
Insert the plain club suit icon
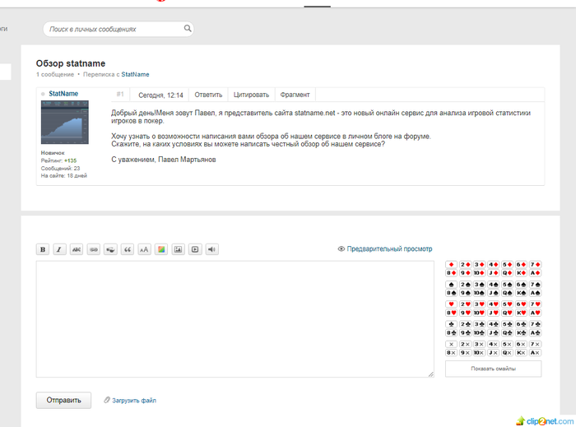pyautogui.click(x=451, y=324)
